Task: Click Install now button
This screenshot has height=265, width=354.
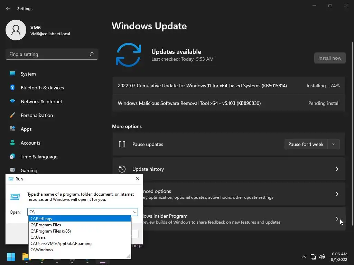Action: [x=329, y=58]
